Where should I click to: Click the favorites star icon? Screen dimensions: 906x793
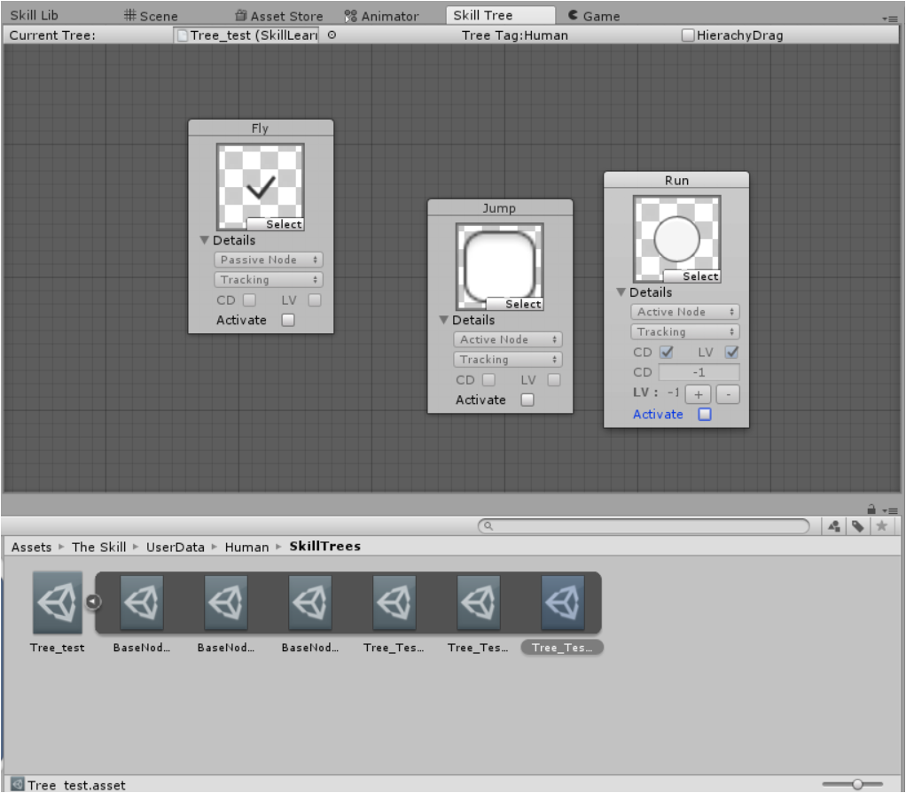[x=882, y=526]
